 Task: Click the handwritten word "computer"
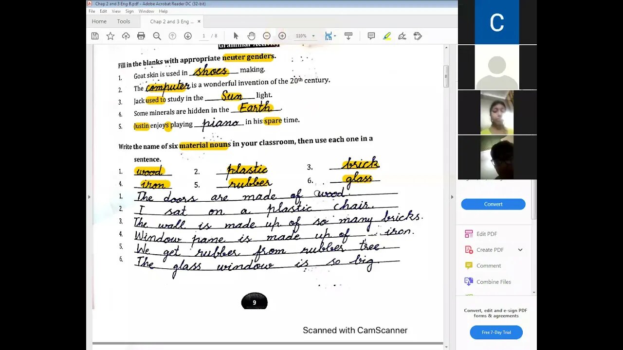tap(168, 87)
